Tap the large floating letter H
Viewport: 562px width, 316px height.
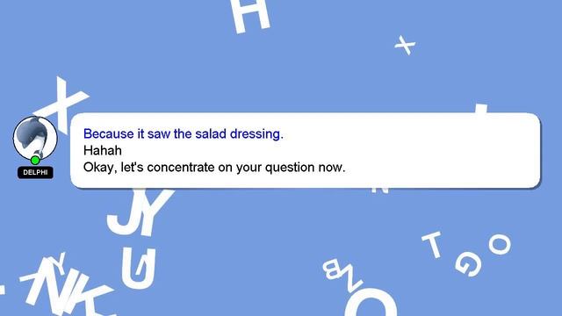250,15
